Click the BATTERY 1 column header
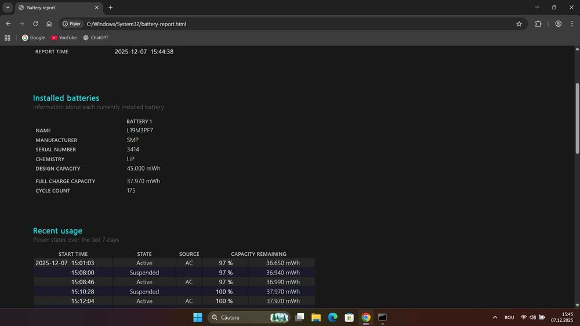The width and height of the screenshot is (580, 326). [x=139, y=121]
